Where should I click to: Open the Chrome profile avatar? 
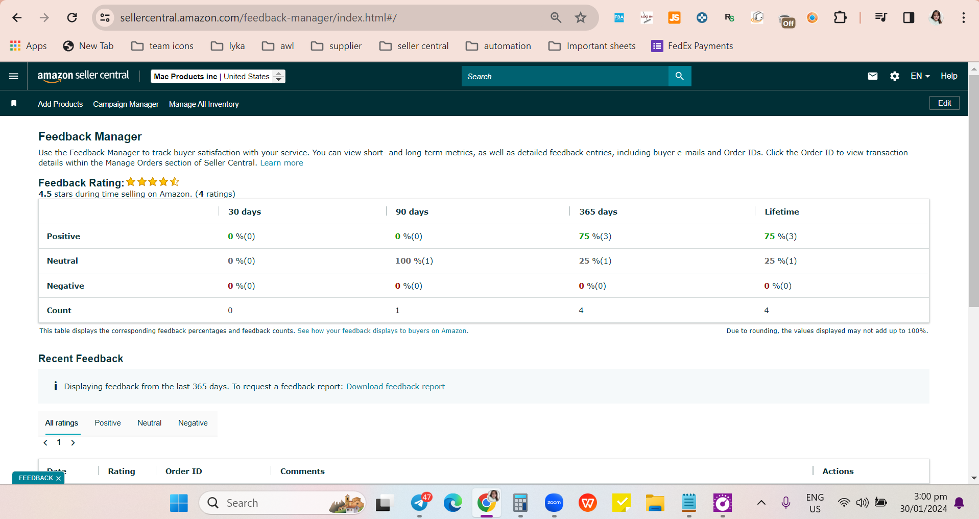tap(936, 18)
